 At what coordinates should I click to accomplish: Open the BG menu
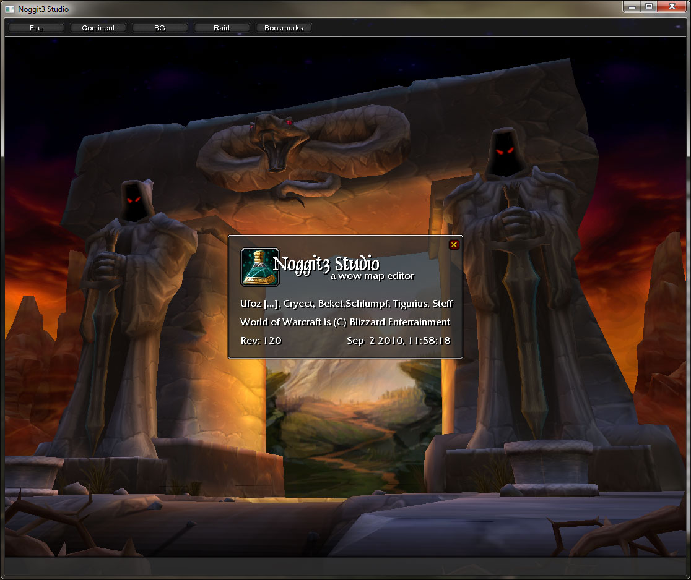[x=160, y=28]
